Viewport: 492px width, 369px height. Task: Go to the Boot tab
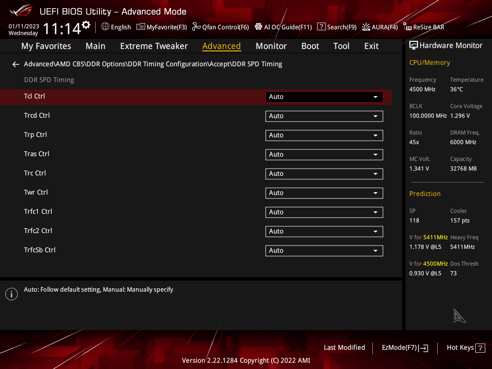310,46
